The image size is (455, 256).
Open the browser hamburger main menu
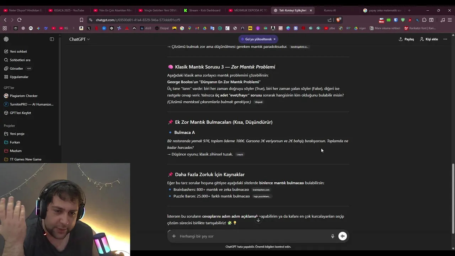pyautogui.click(x=450, y=20)
